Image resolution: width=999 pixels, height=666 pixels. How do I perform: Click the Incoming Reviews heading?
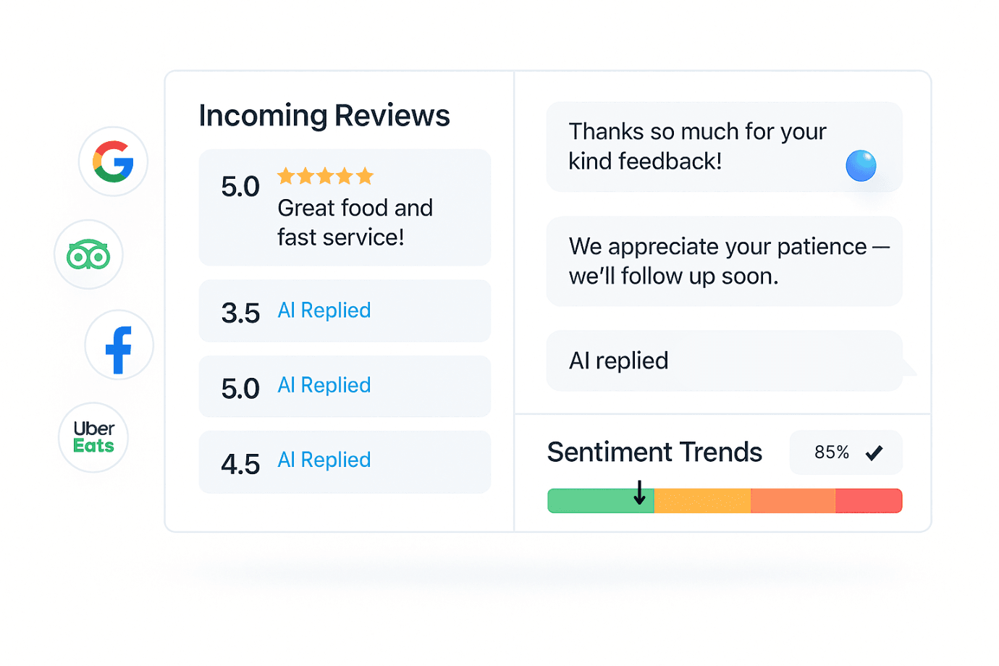324,116
